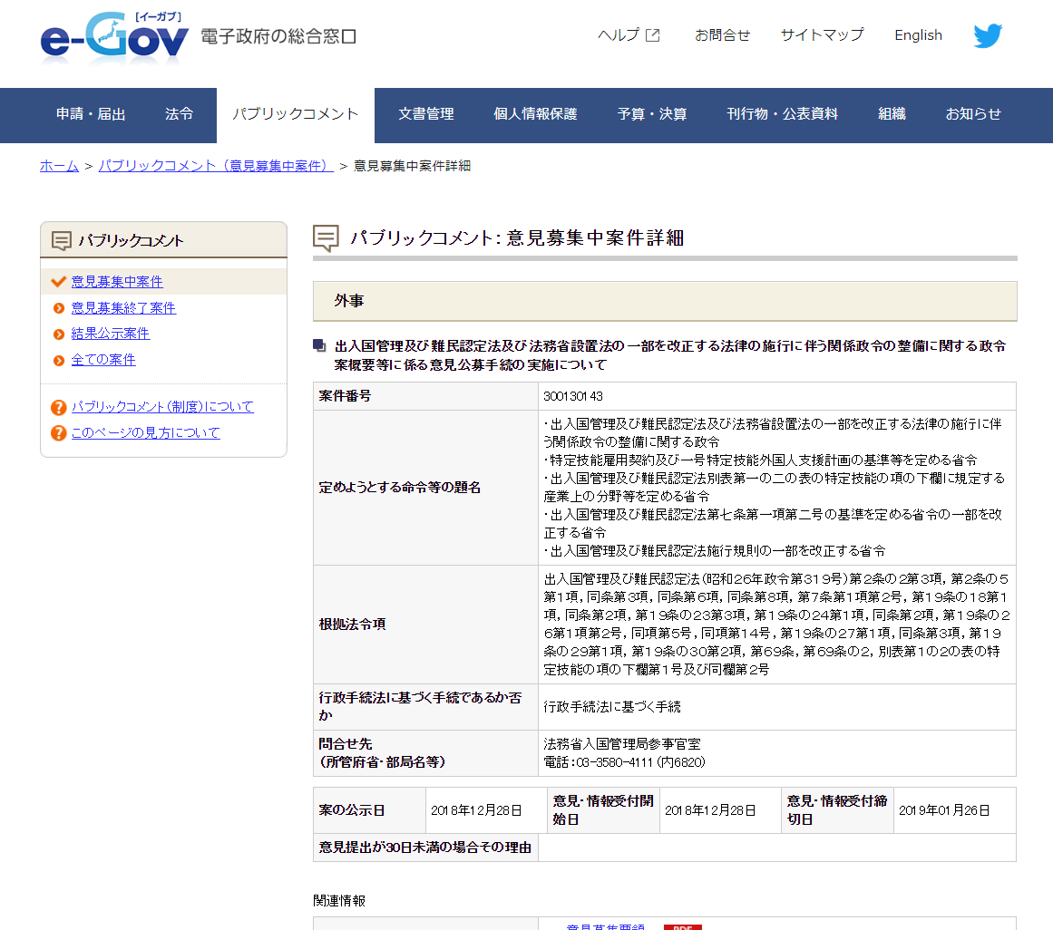Switch to the 文書管理 tab
This screenshot has width=1053, height=930.
point(425,114)
